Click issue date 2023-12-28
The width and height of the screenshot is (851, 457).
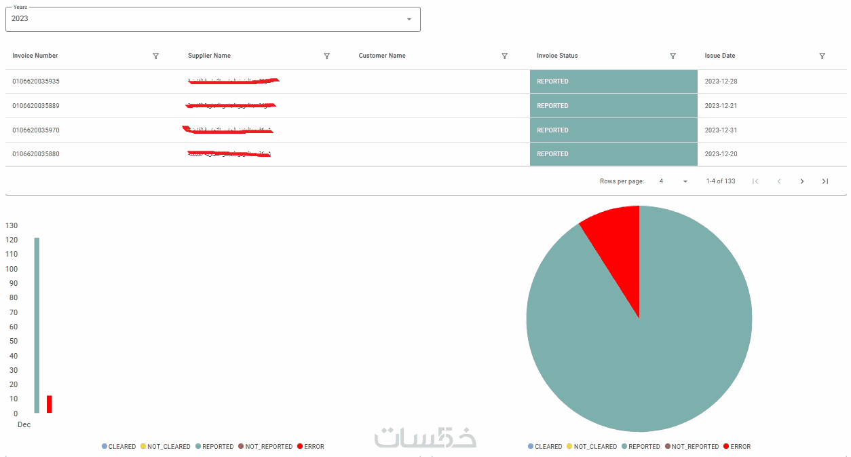(721, 81)
